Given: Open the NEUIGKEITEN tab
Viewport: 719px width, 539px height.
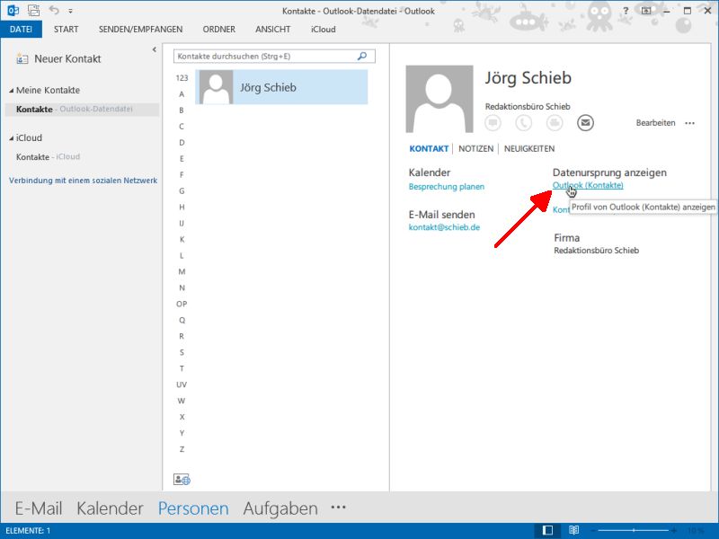Looking at the screenshot, I should [529, 148].
